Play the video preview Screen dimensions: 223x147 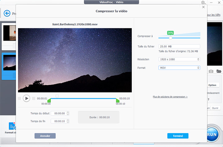click(26, 98)
